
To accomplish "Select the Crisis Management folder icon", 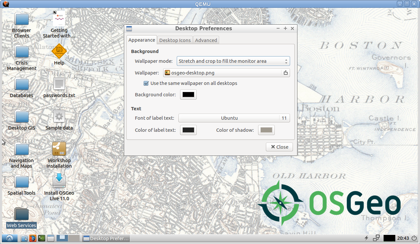I will 22,51.
